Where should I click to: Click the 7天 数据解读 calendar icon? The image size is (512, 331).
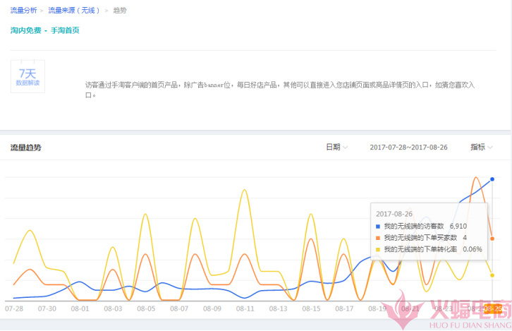tap(28, 76)
